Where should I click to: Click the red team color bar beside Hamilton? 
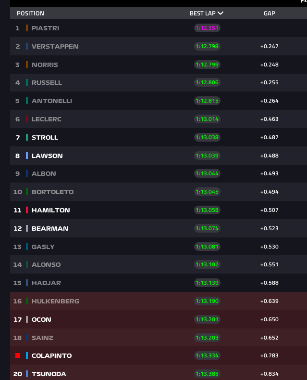(x=27, y=210)
